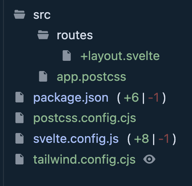Click the tailwind.config.cjs file icon
Viewport: 192px width, 186px height.
(x=19, y=159)
